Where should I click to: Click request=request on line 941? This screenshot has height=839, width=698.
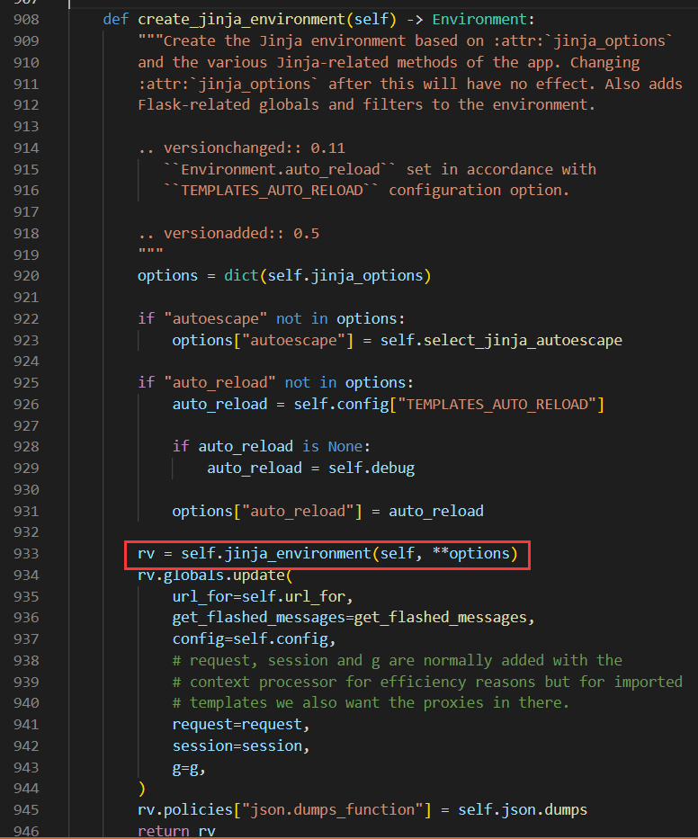point(237,725)
